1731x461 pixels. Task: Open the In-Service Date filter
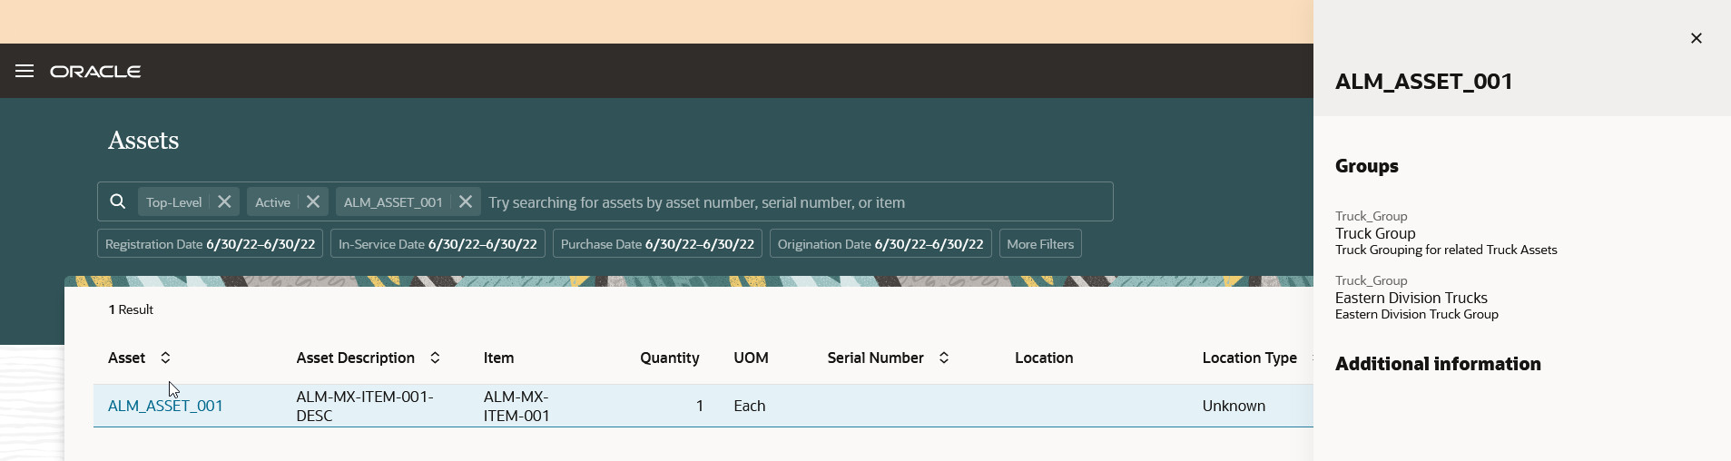438,244
